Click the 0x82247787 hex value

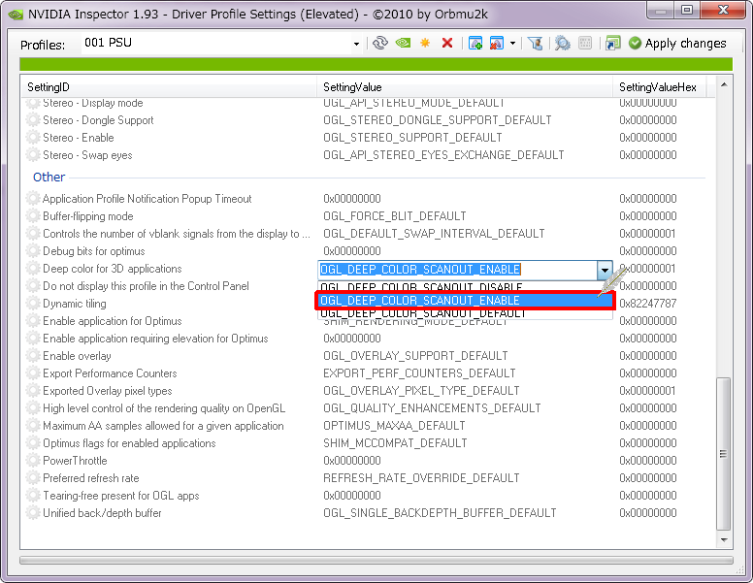648,304
